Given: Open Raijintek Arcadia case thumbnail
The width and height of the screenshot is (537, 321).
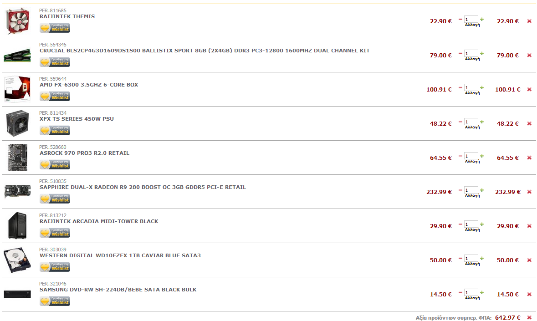Looking at the screenshot, I should [x=17, y=225].
